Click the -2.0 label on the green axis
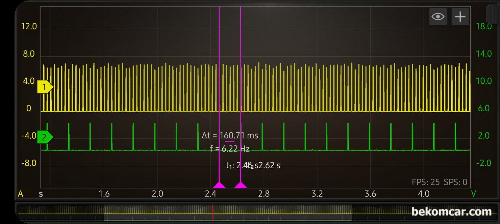This screenshot has width=500, height=224. click(483, 163)
